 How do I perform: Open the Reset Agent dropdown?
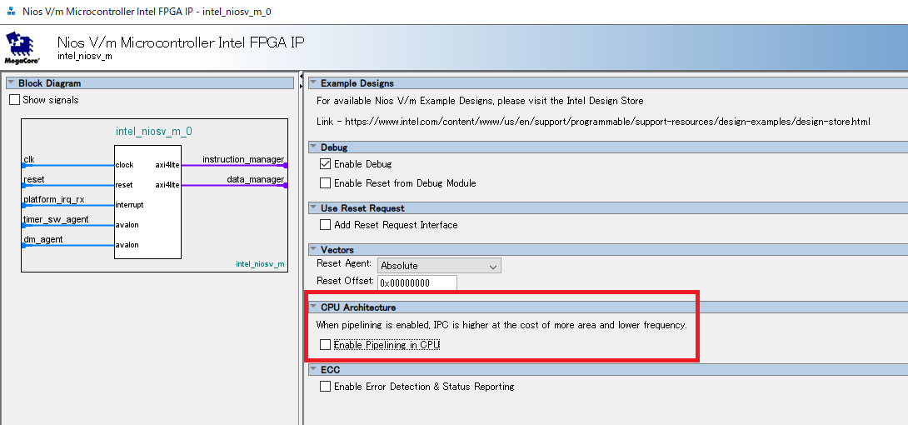point(439,266)
